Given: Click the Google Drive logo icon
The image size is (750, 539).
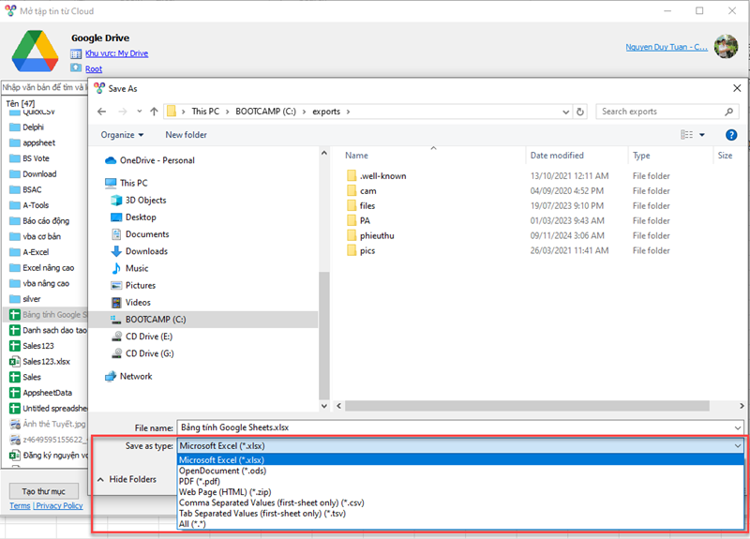Looking at the screenshot, I should point(35,48).
